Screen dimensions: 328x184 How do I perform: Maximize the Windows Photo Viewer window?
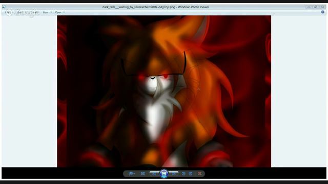pyautogui.click(x=316, y=7)
